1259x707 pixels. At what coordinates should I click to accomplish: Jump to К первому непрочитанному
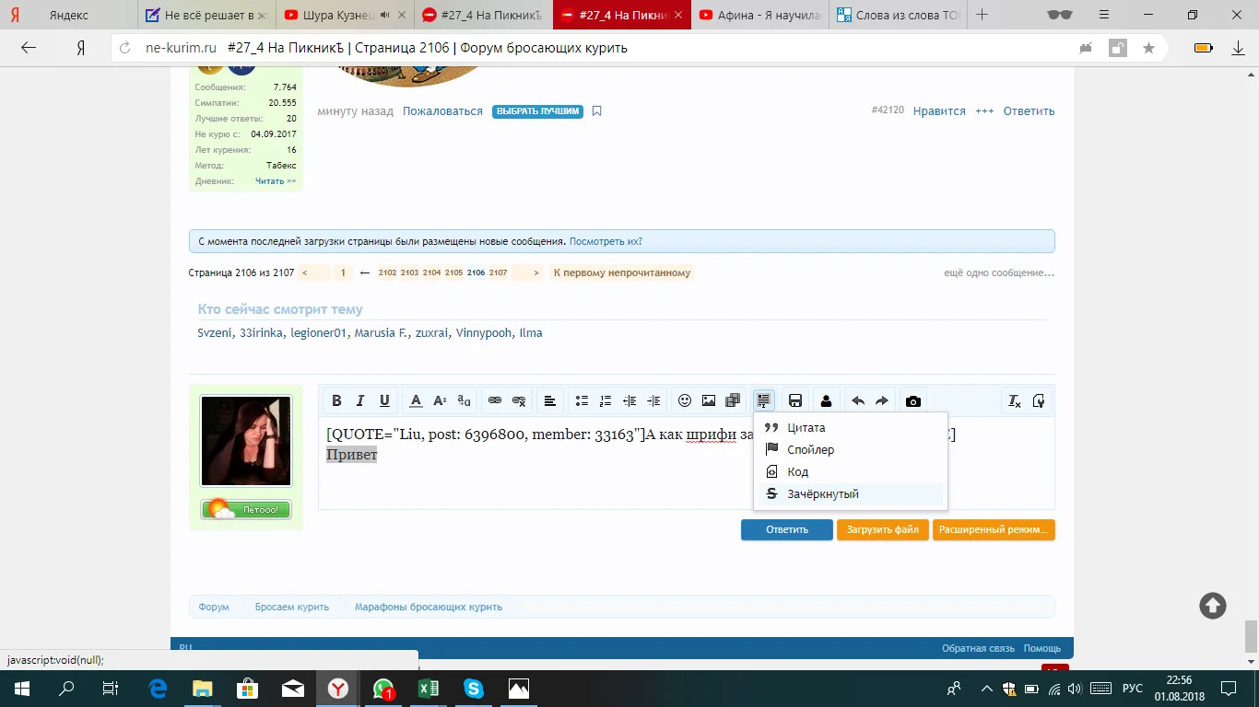pyautogui.click(x=621, y=272)
